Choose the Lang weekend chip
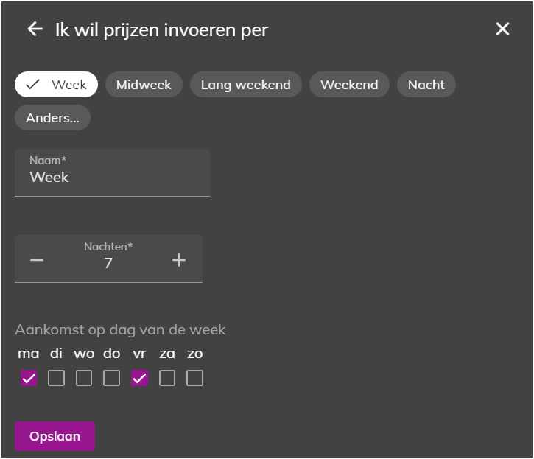Screen dimensions: 534x459 pos(246,85)
